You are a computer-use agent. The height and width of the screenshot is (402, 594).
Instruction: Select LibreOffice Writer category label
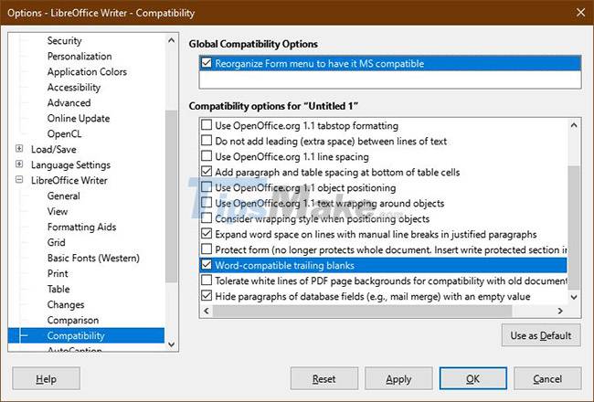(69, 180)
